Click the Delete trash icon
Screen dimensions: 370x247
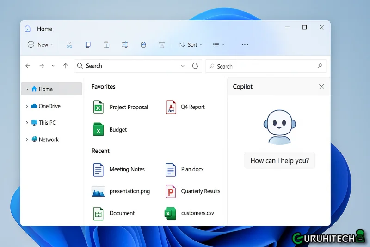161,44
